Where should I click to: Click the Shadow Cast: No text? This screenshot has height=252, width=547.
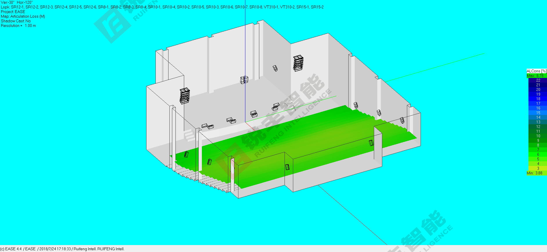[16, 21]
